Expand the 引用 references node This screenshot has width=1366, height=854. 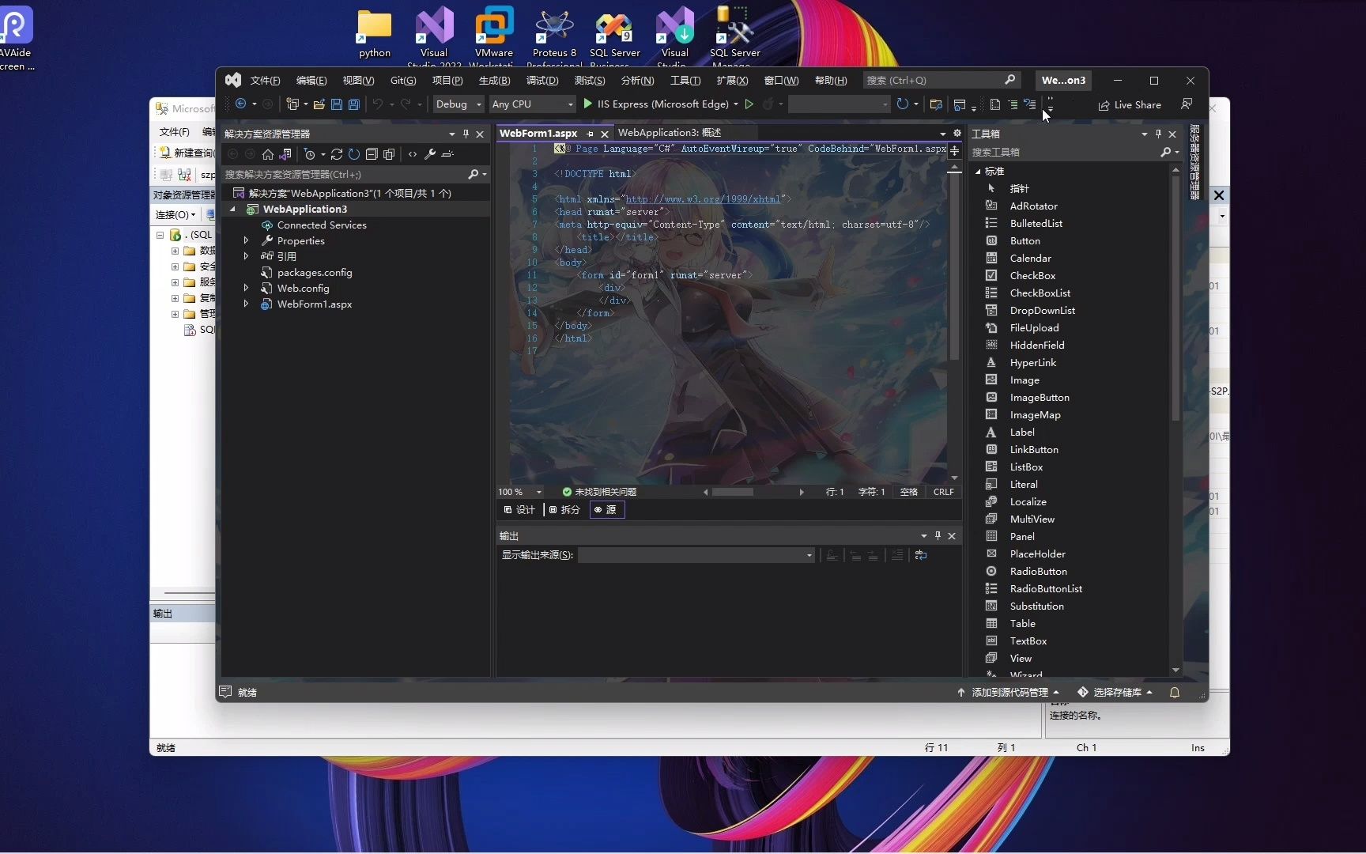pos(246,256)
